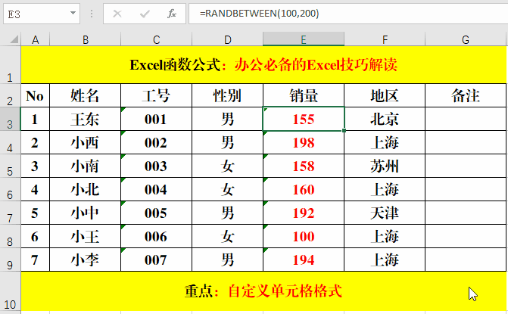The height and width of the screenshot is (314, 508).
Task: Click the Name Box showing E3
Action: pos(42,14)
